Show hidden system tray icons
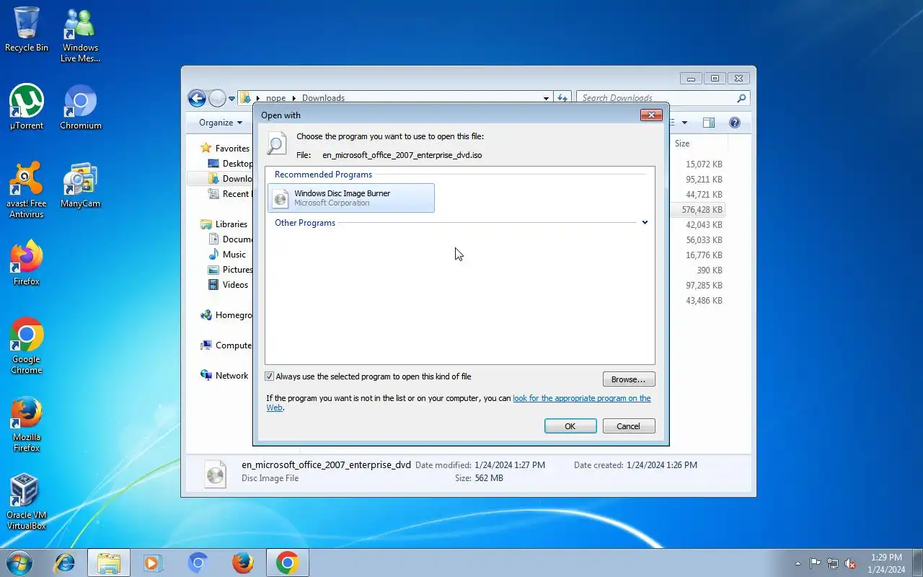923x577 pixels. click(x=798, y=563)
